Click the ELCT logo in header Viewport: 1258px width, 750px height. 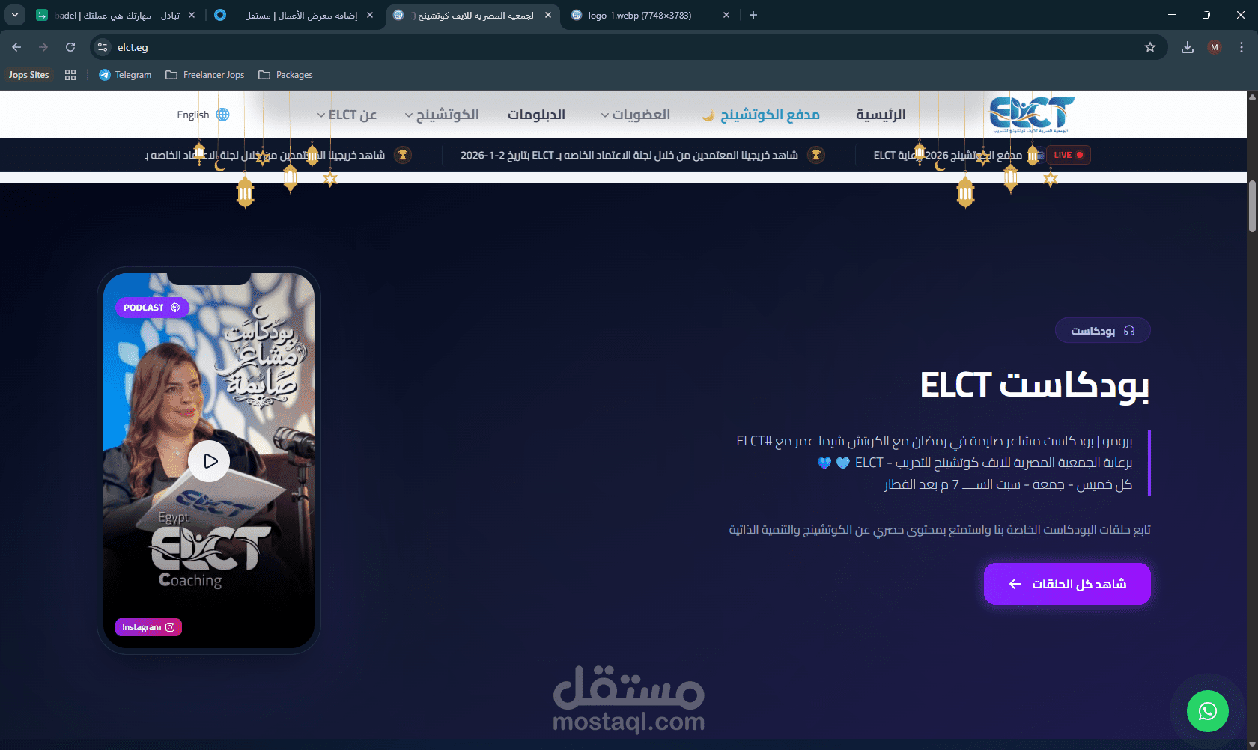[x=1032, y=115]
